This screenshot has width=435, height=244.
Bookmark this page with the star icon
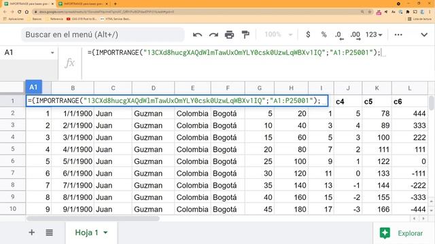coord(370,12)
